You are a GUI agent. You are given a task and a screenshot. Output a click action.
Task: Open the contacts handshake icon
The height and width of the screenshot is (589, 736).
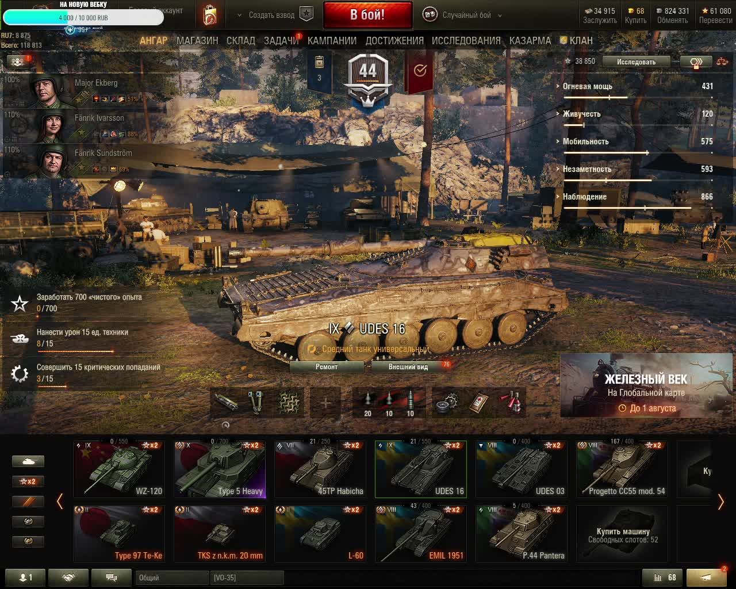click(x=68, y=577)
